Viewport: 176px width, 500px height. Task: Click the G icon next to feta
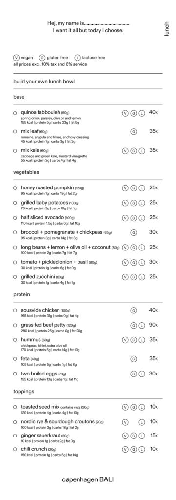coord(134,359)
